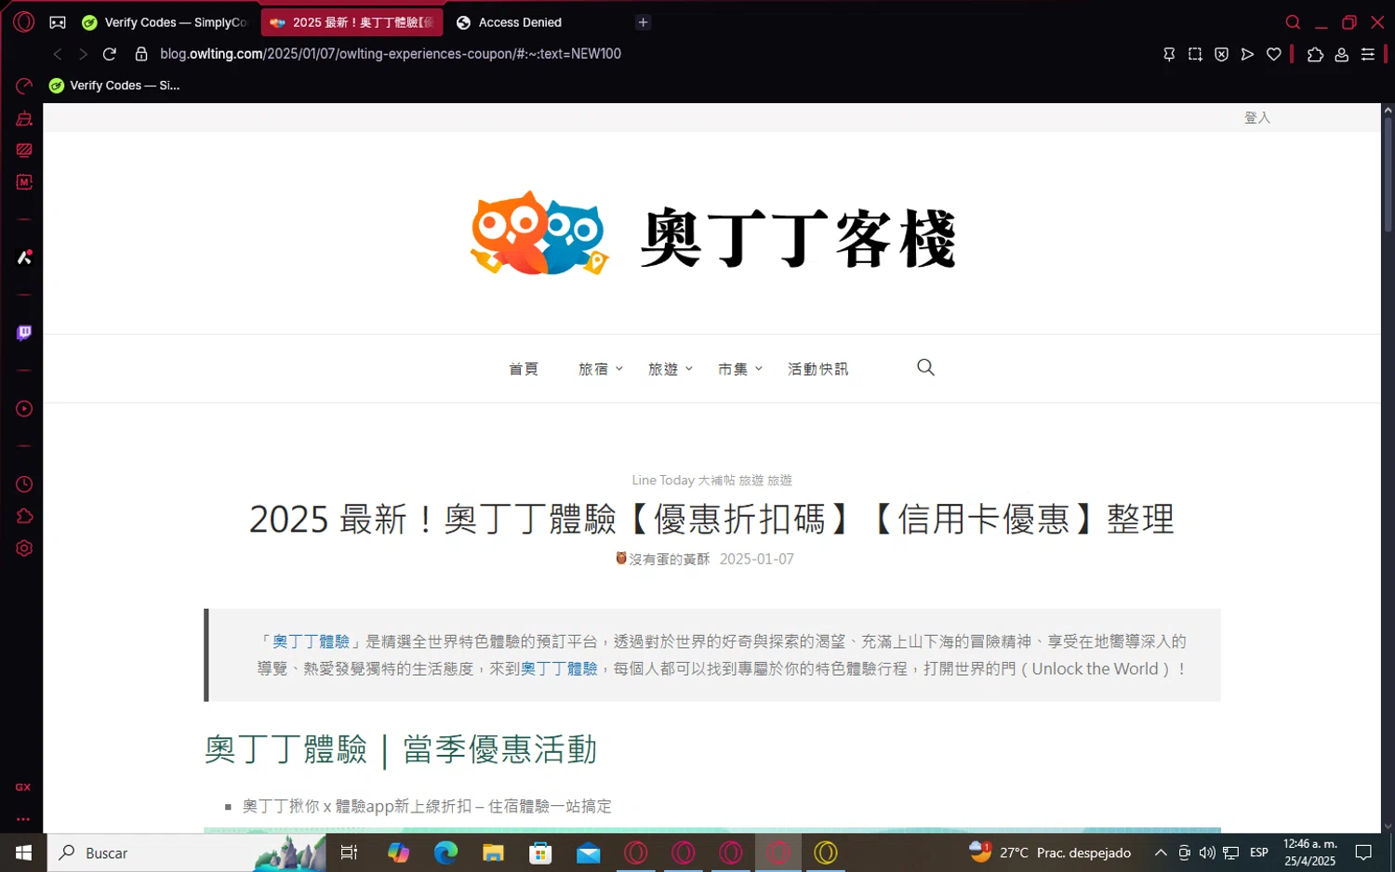
Task: Open Microsoft Edge from the taskbar
Action: pyautogui.click(x=445, y=852)
